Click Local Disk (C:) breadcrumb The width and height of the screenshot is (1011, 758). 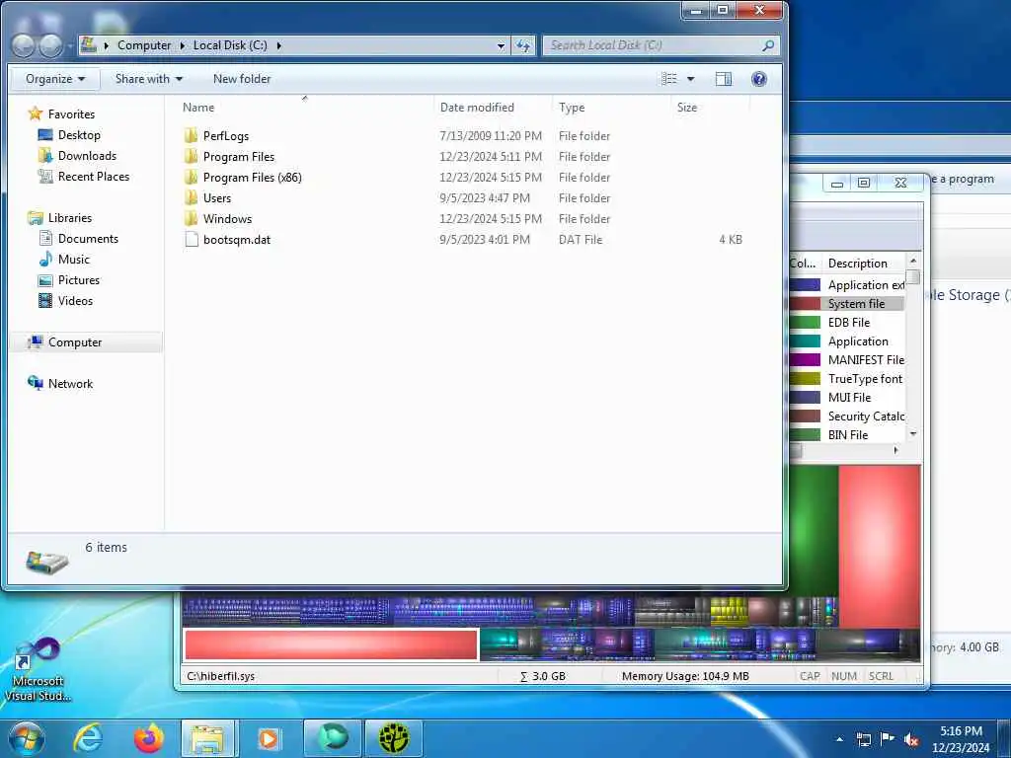coord(230,45)
